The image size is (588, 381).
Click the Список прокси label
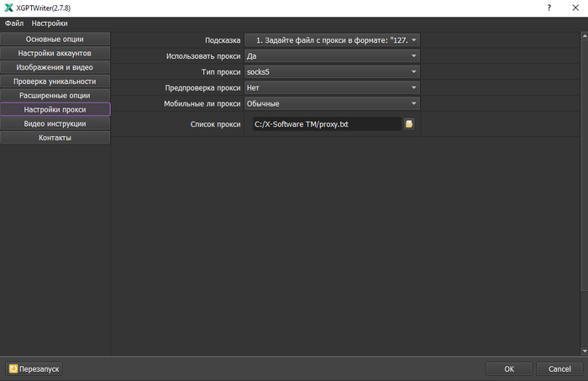tap(215, 124)
